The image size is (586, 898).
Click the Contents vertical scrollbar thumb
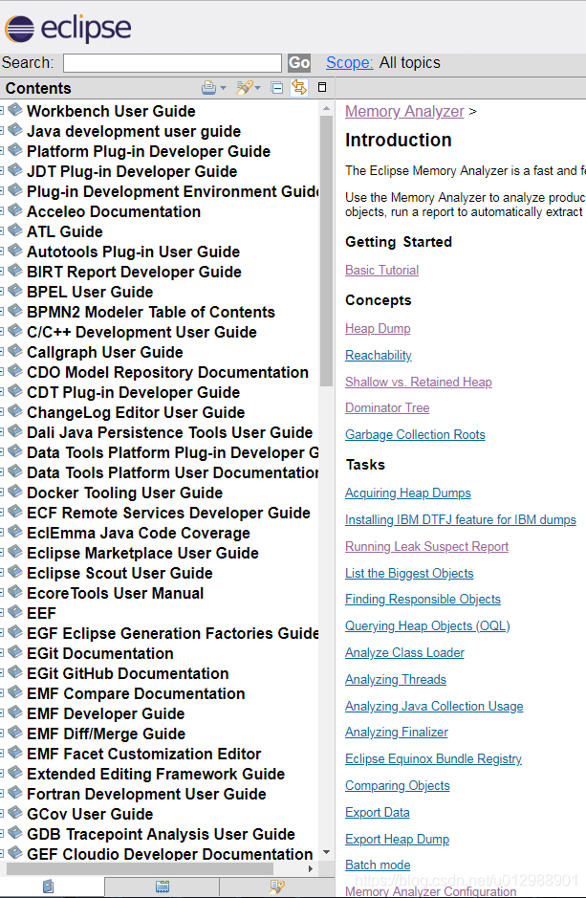[x=326, y=251]
